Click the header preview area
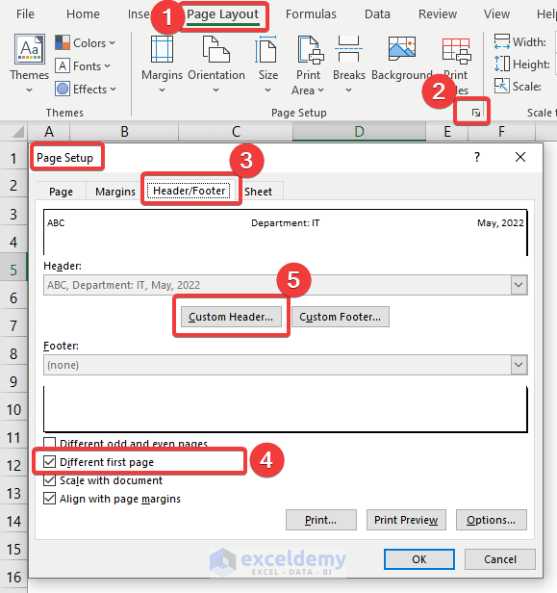 (286, 232)
